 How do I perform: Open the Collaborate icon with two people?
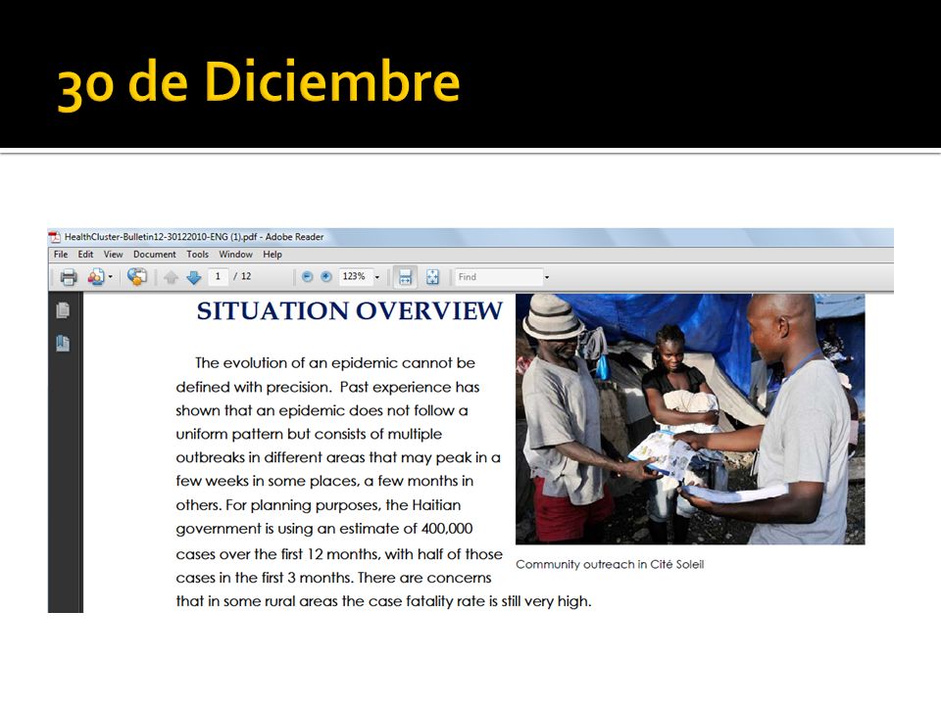pos(95,277)
